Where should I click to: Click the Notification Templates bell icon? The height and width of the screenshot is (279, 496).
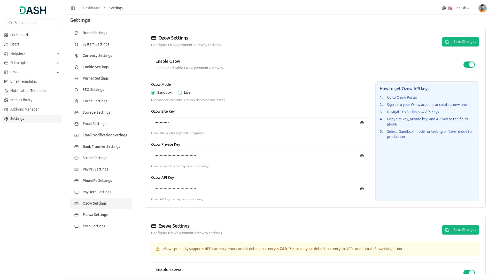(6, 91)
